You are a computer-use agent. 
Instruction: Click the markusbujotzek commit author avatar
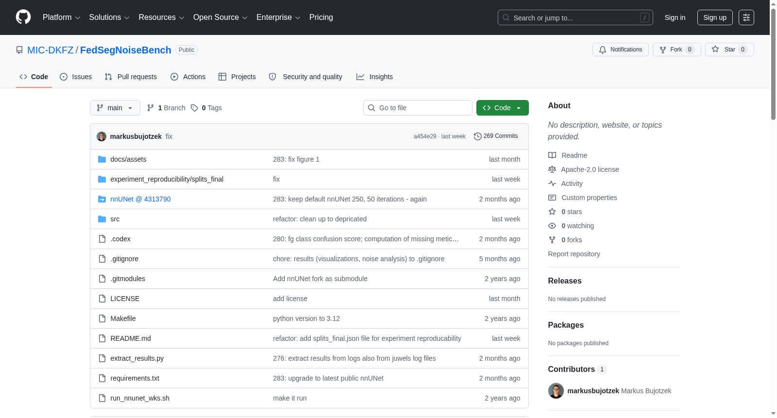click(101, 136)
